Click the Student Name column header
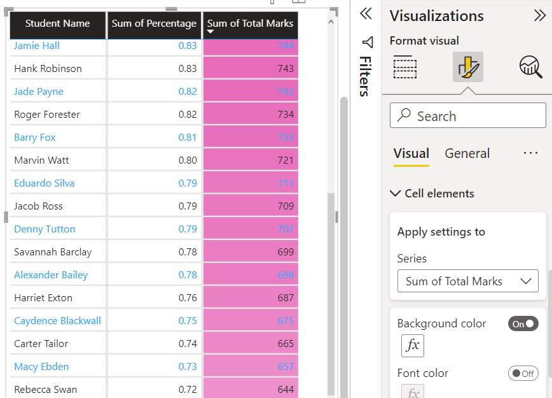 pos(57,24)
